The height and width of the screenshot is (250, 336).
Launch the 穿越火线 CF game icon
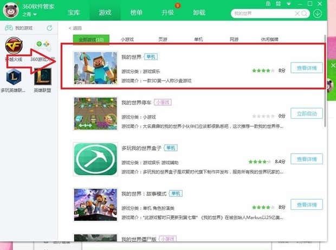tap(14, 46)
